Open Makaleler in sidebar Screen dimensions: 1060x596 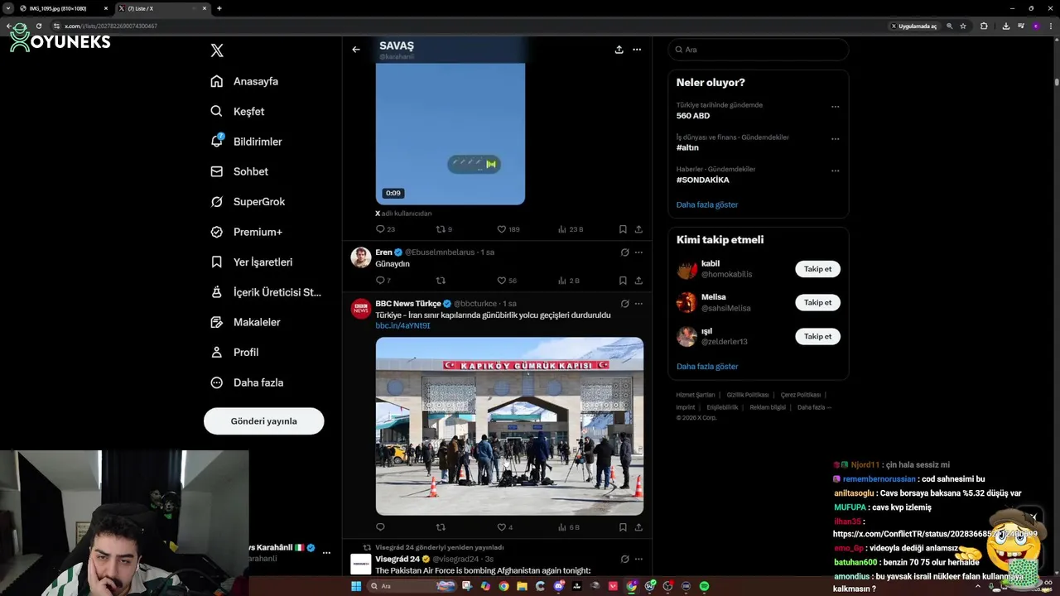pyautogui.click(x=245, y=322)
